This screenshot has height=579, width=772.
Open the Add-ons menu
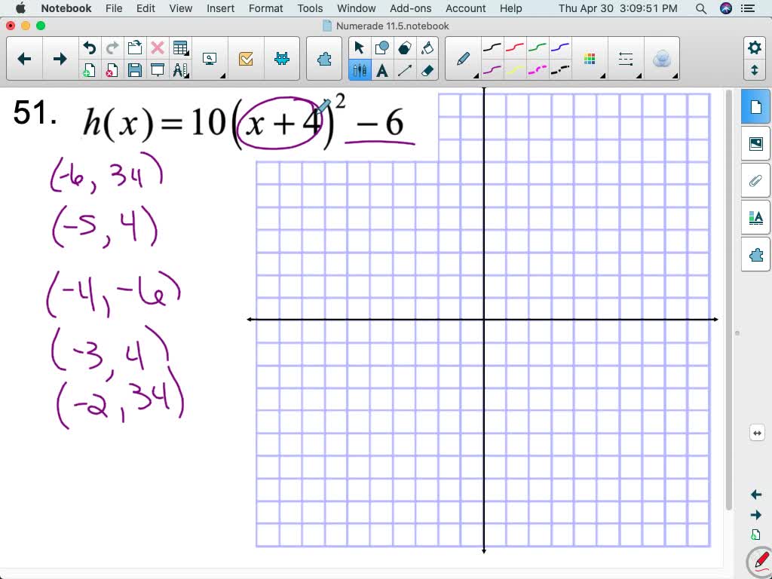[x=410, y=8]
